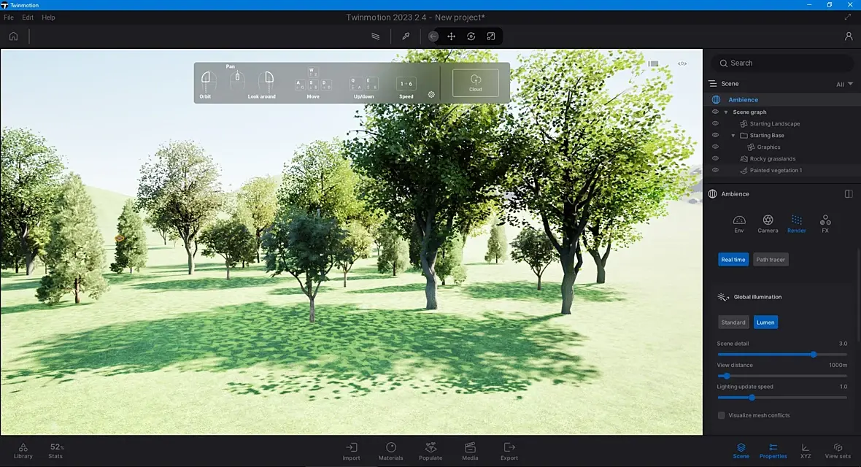Collapse the Starting Base folder
The image size is (861, 467).
tap(733, 135)
